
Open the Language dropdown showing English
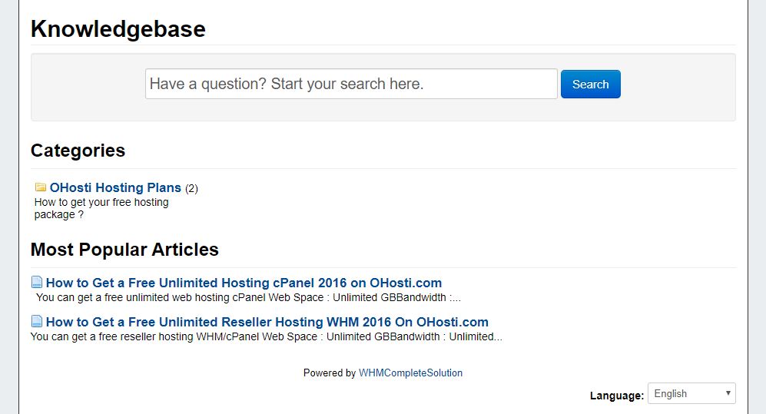tap(691, 393)
